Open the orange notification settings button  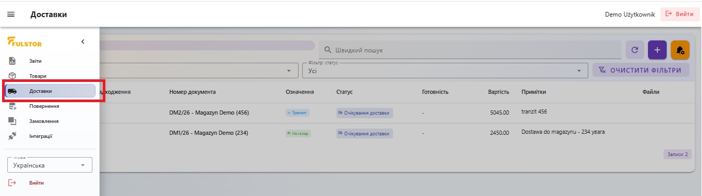point(680,50)
